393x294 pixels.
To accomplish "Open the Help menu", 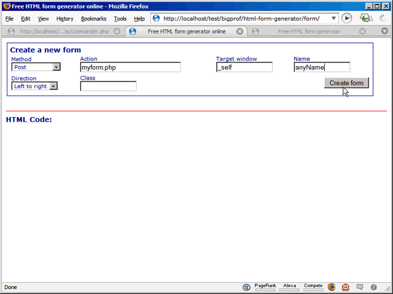I will (139, 19).
